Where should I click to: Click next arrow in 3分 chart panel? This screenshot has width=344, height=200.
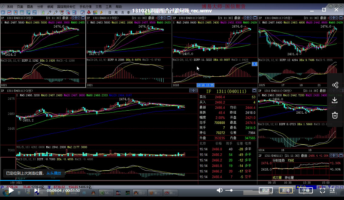tap(78, 18)
